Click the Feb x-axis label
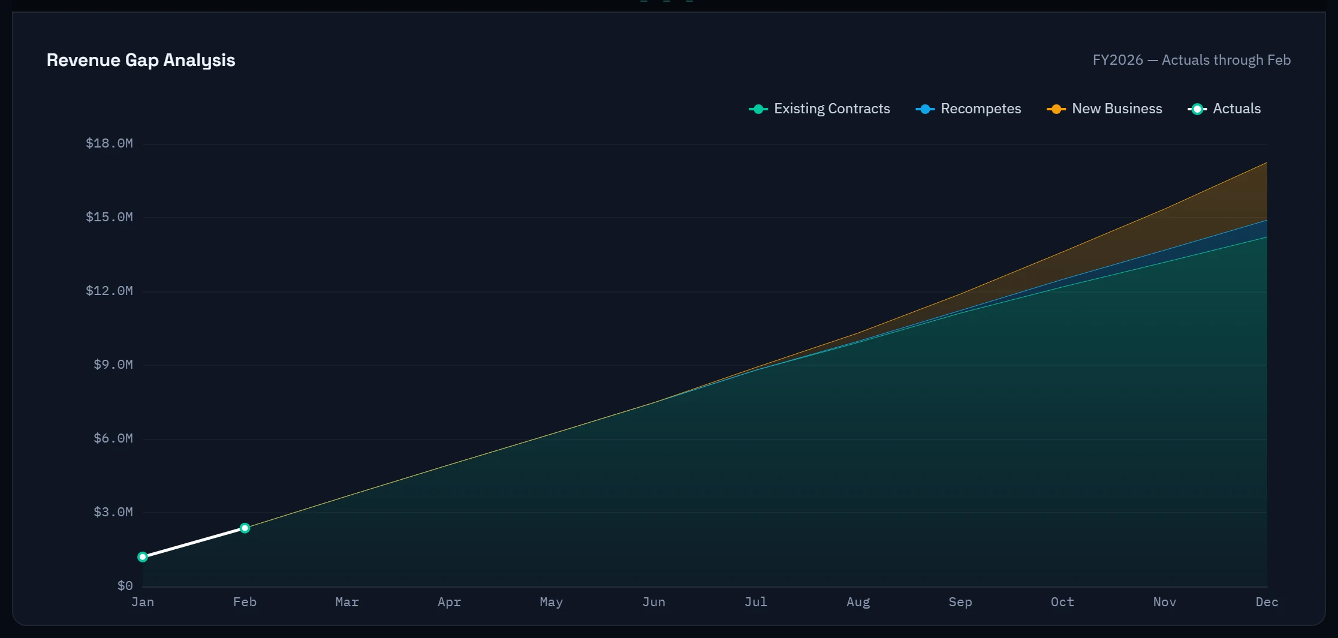The image size is (1338, 638). click(x=245, y=602)
